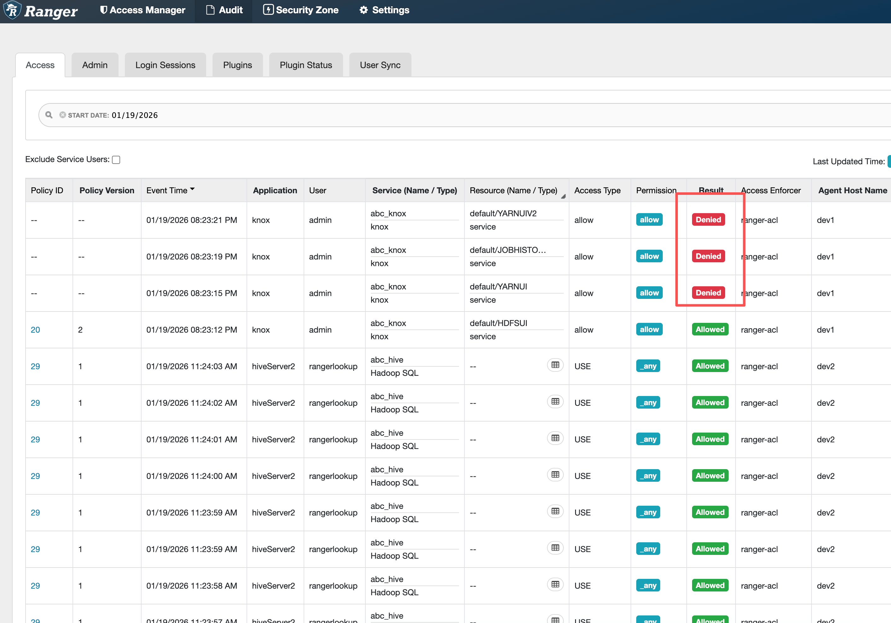Click the Ranger logo icon
The height and width of the screenshot is (623, 891).
[x=12, y=10]
